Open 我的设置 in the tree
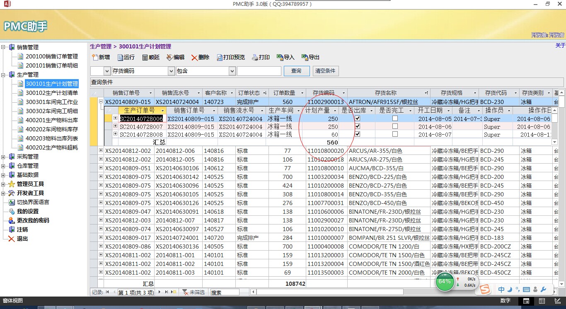This screenshot has height=309, width=566. pyautogui.click(x=28, y=211)
